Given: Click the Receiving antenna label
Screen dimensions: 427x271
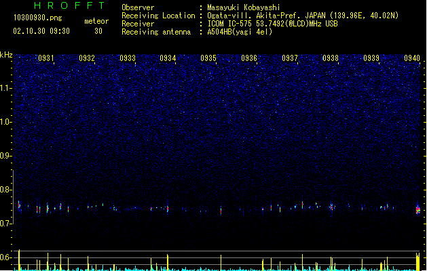Looking at the screenshot, I should pyautogui.click(x=156, y=32).
